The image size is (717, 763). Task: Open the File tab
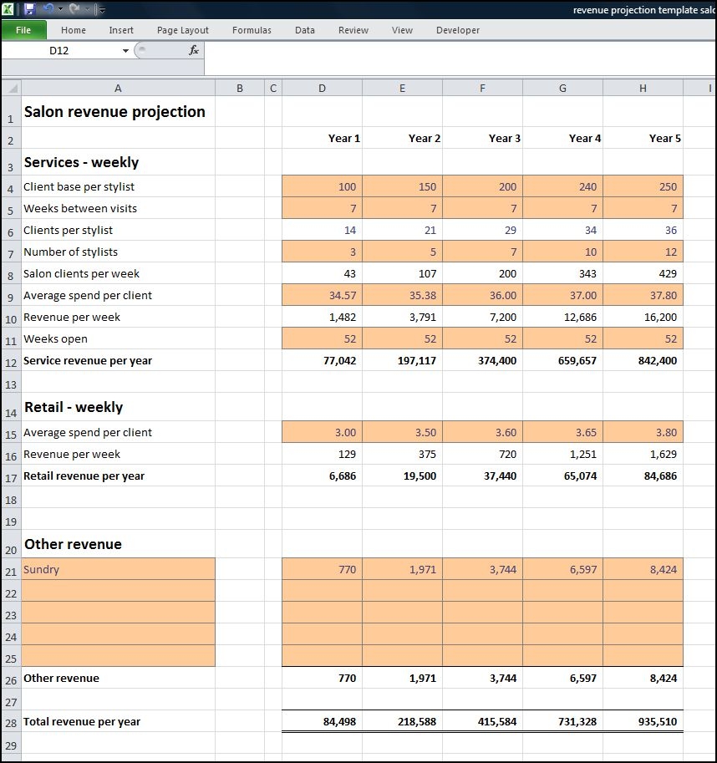pos(23,30)
